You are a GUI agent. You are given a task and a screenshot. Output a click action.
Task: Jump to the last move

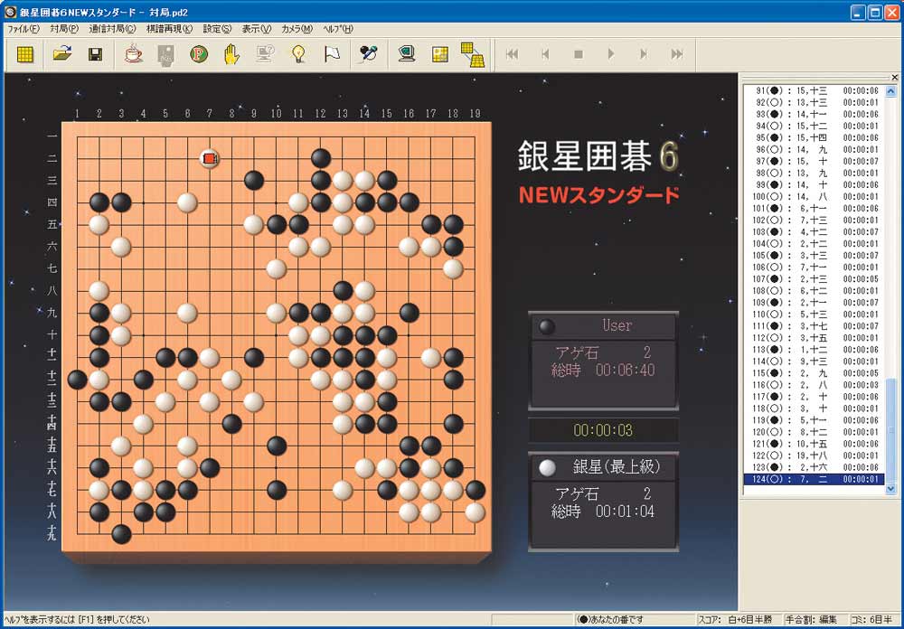point(677,54)
